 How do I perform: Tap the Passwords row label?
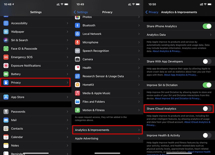18,112
